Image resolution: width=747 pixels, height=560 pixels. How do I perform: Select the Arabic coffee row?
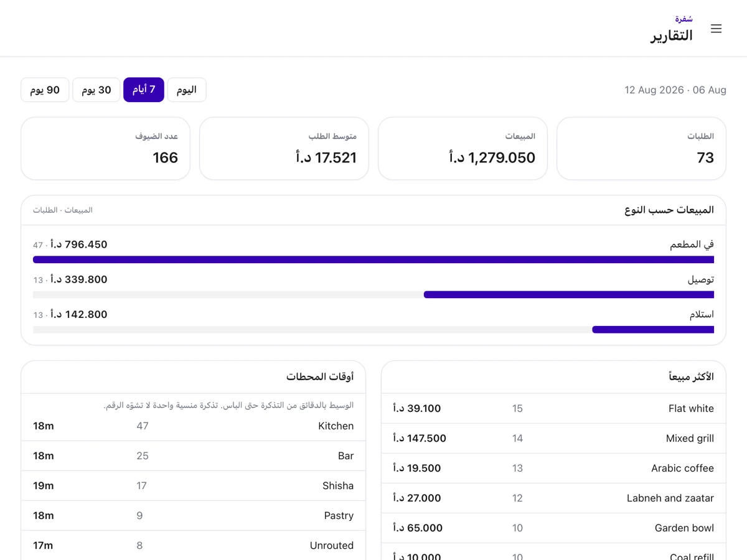(553, 469)
